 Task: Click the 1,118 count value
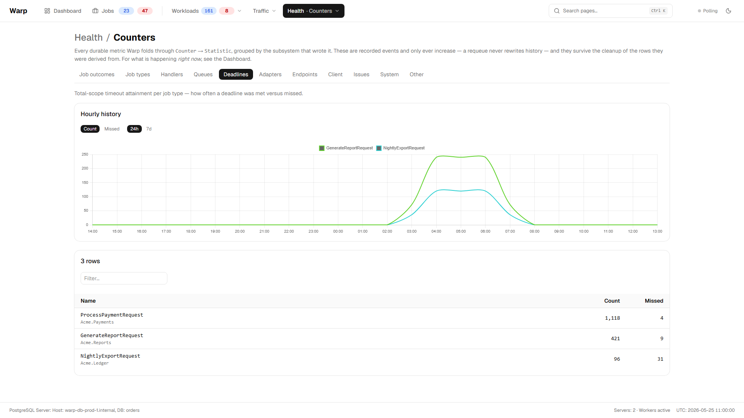click(x=612, y=318)
